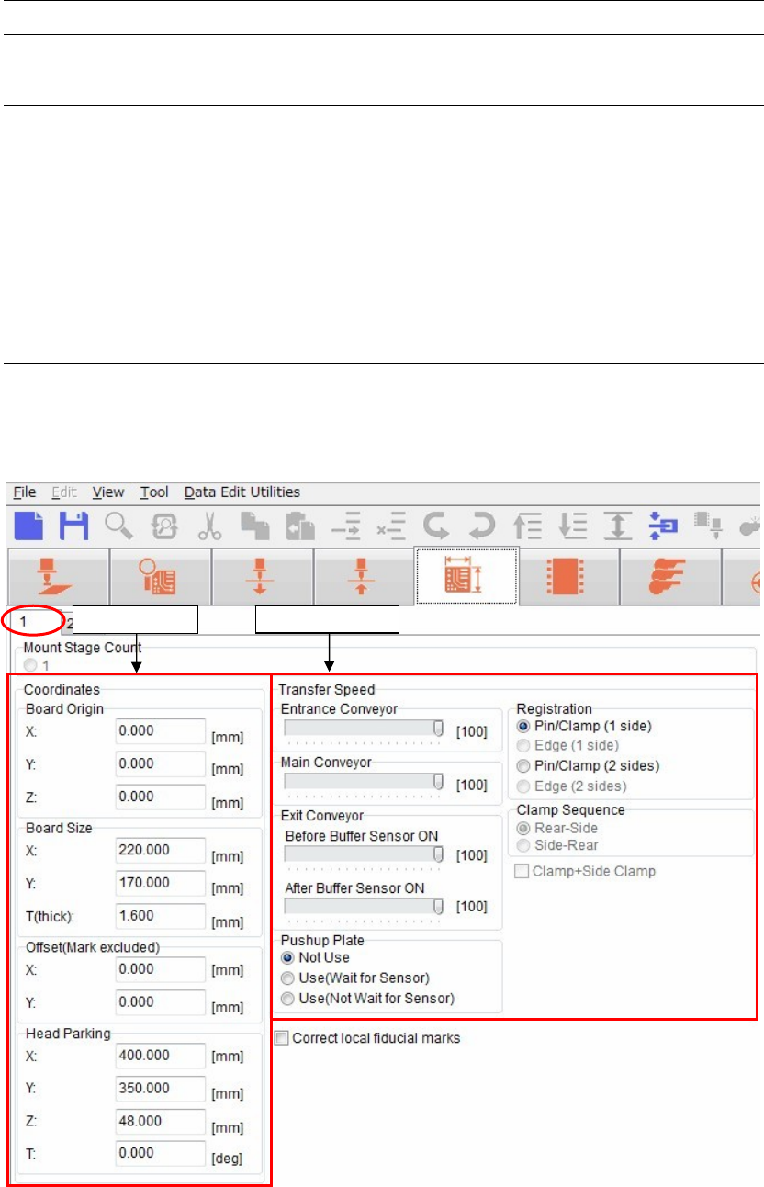Tick the Clamp+Side Clamp checkbox
Screen dimensions: 764x1187
585,871
